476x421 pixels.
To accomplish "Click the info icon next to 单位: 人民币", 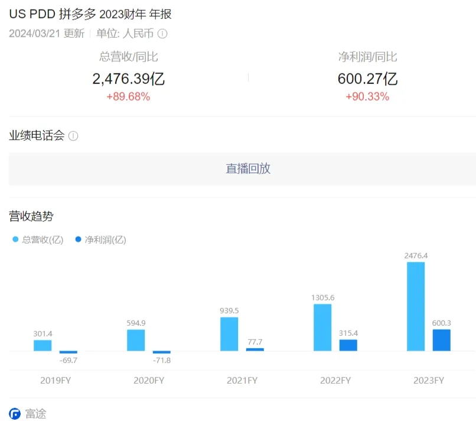I will [162, 34].
